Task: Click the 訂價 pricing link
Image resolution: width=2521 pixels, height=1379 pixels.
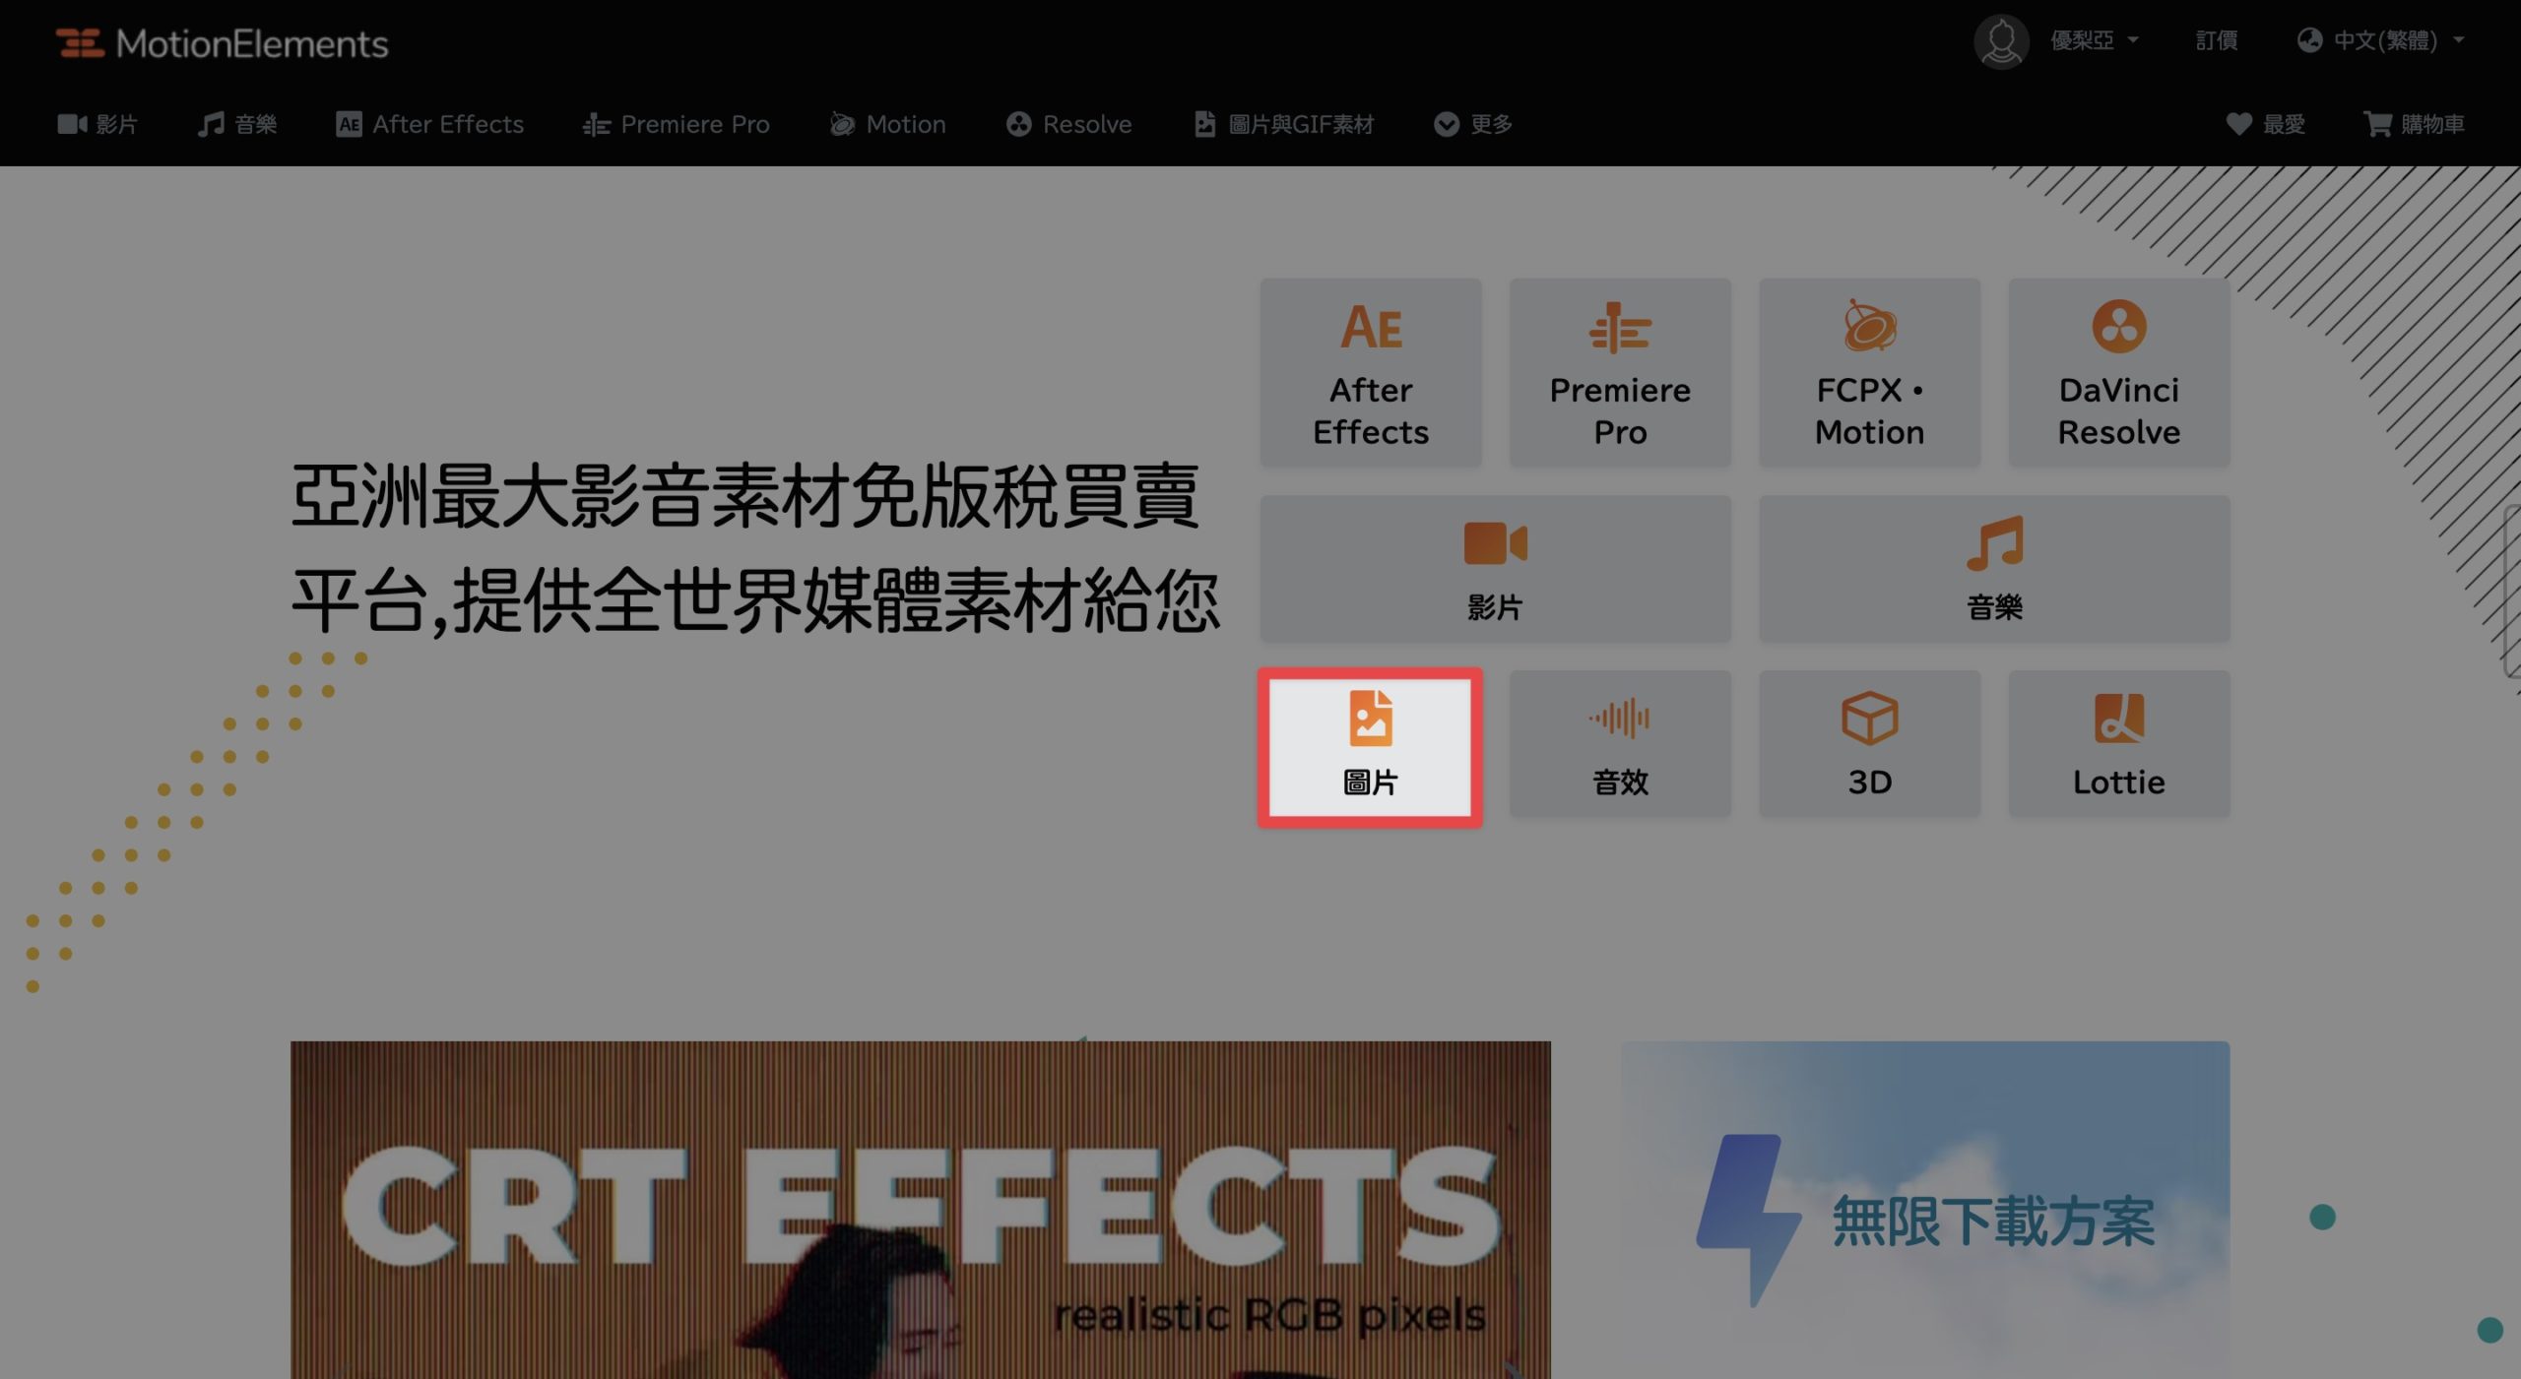Action: (x=2216, y=40)
